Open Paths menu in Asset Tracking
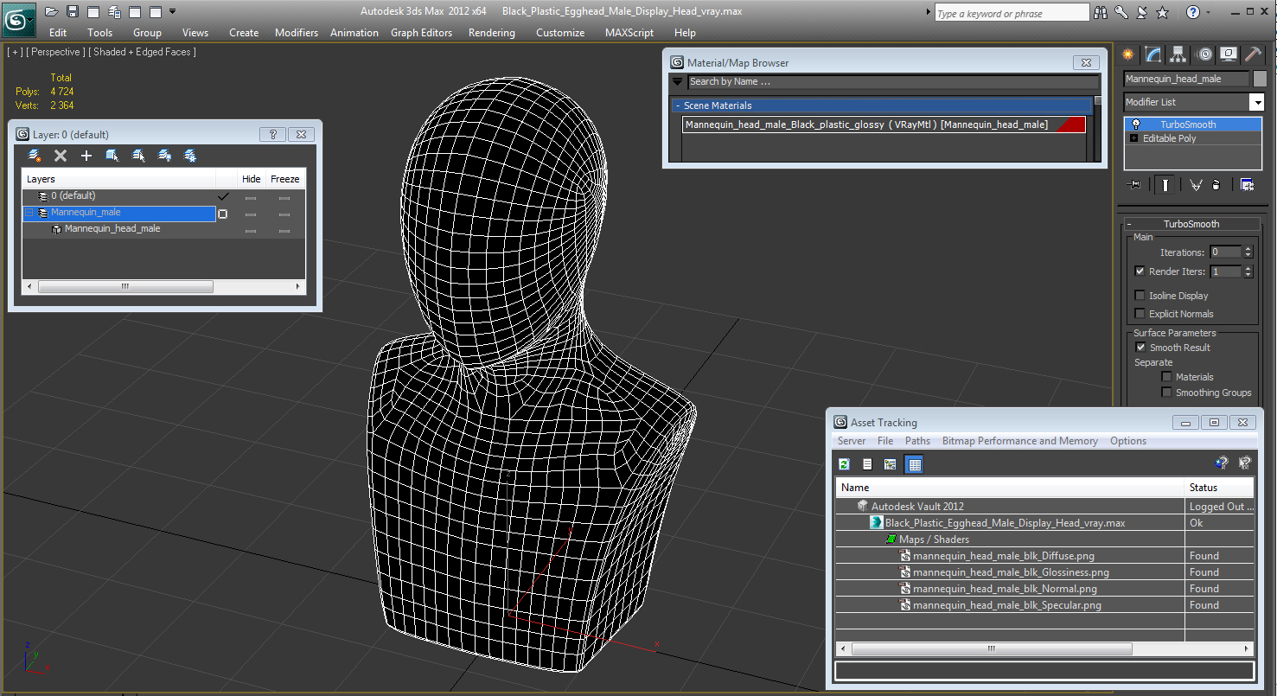 [x=917, y=441]
